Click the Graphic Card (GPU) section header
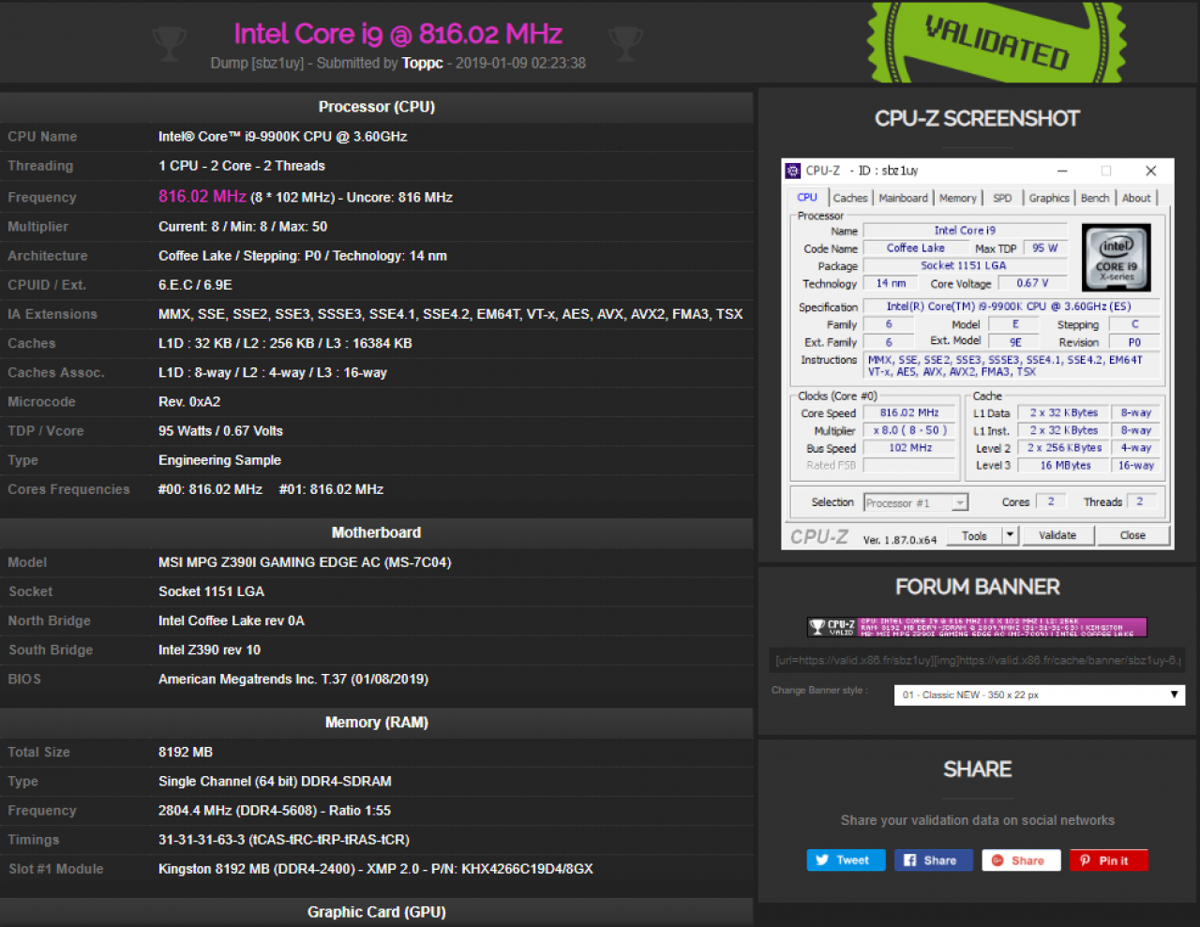This screenshot has height=927, width=1200. (x=376, y=912)
